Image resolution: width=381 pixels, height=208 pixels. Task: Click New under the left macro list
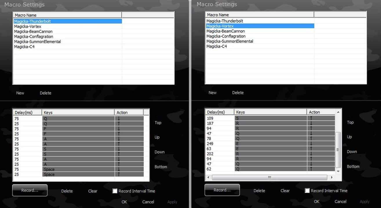coord(20,93)
